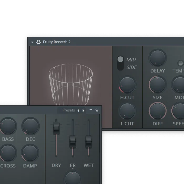Select next preset with right arrow
The image size is (184, 184).
pyautogui.click(x=83, y=111)
